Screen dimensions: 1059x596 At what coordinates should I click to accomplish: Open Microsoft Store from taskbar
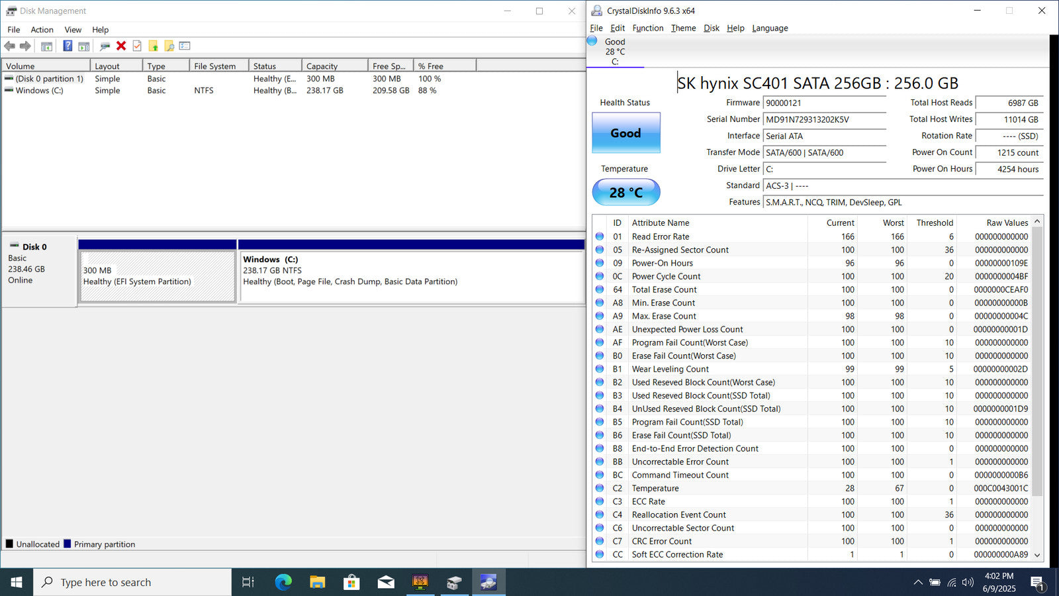click(x=351, y=582)
